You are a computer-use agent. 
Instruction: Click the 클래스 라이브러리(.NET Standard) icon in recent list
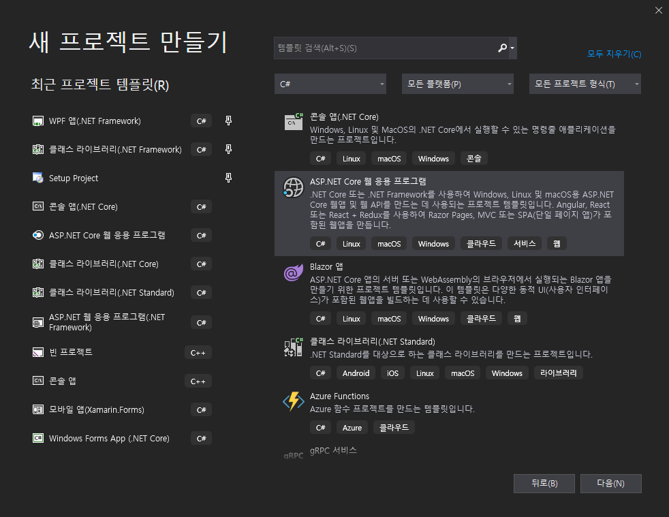click(38, 293)
